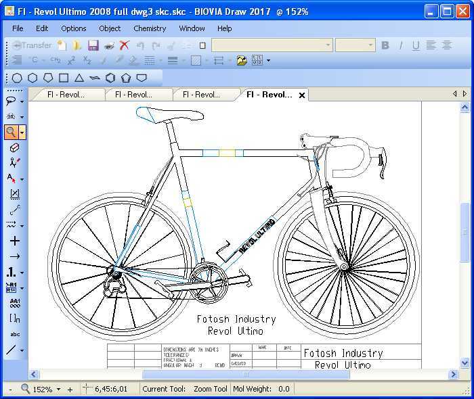Screen dimensions: 474x399
Task: Open the Chemistry menu
Action: pos(150,28)
